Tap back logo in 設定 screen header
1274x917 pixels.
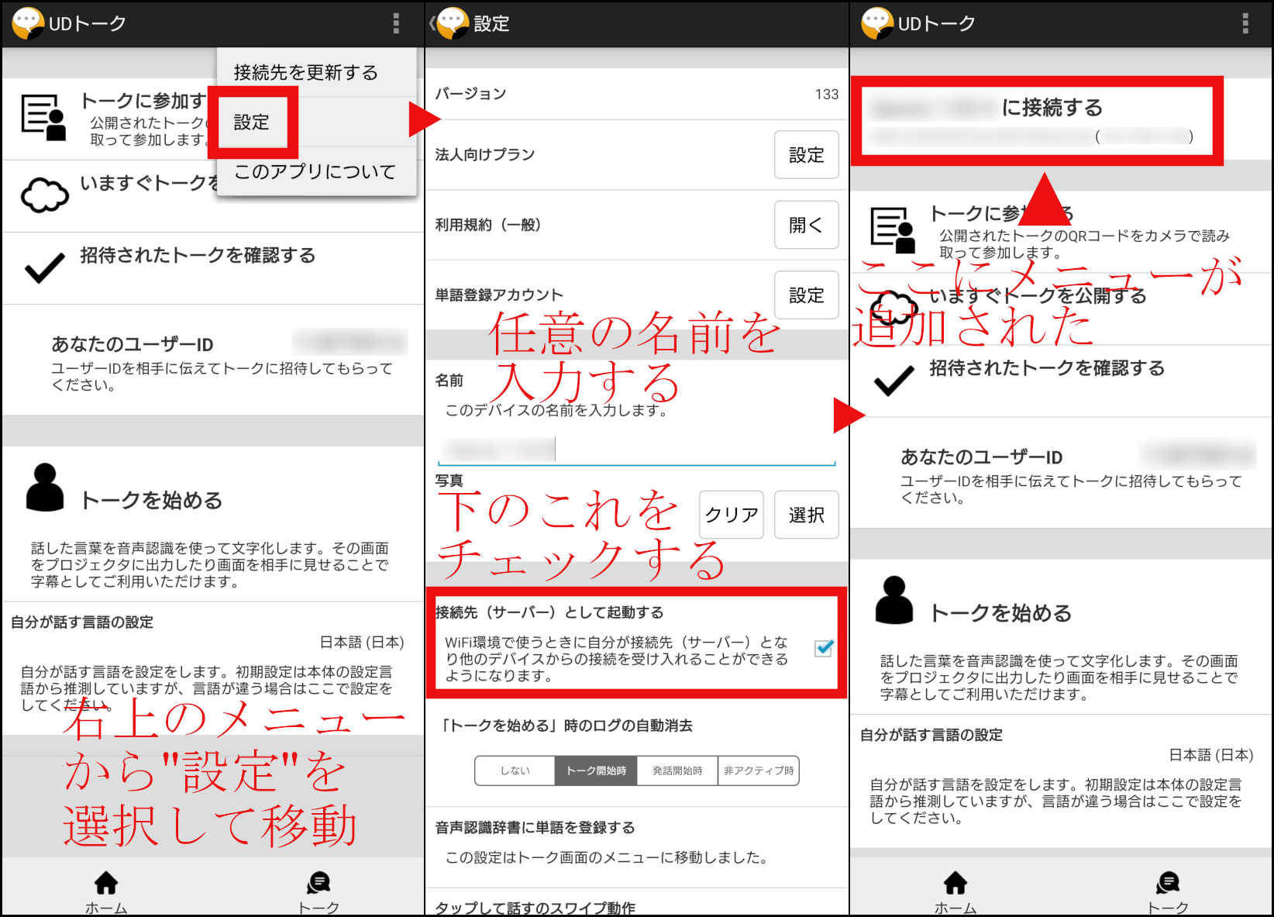451,23
